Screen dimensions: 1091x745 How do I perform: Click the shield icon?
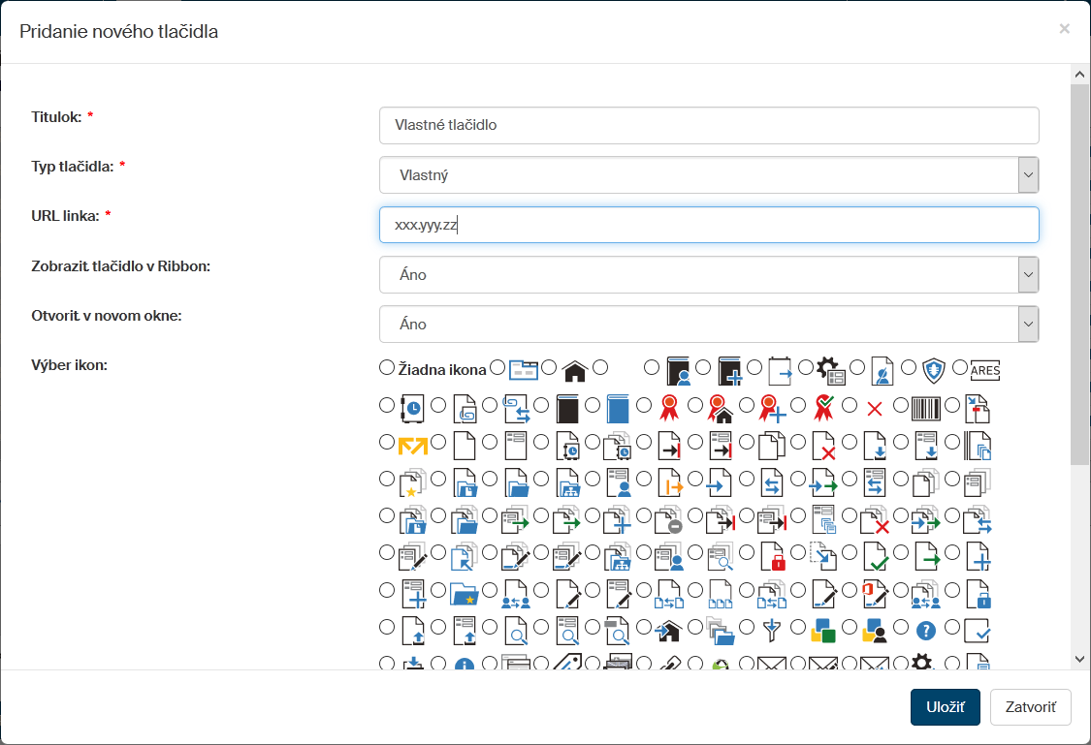tap(934, 371)
